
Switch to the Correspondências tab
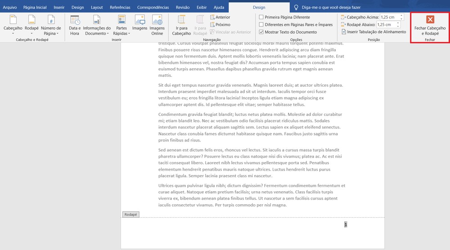click(153, 8)
